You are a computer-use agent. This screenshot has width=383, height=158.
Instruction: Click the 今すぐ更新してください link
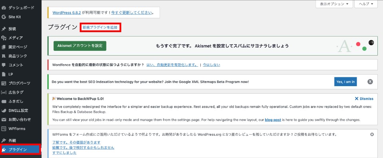(131, 12)
